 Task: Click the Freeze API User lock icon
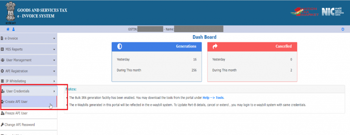[2, 113]
